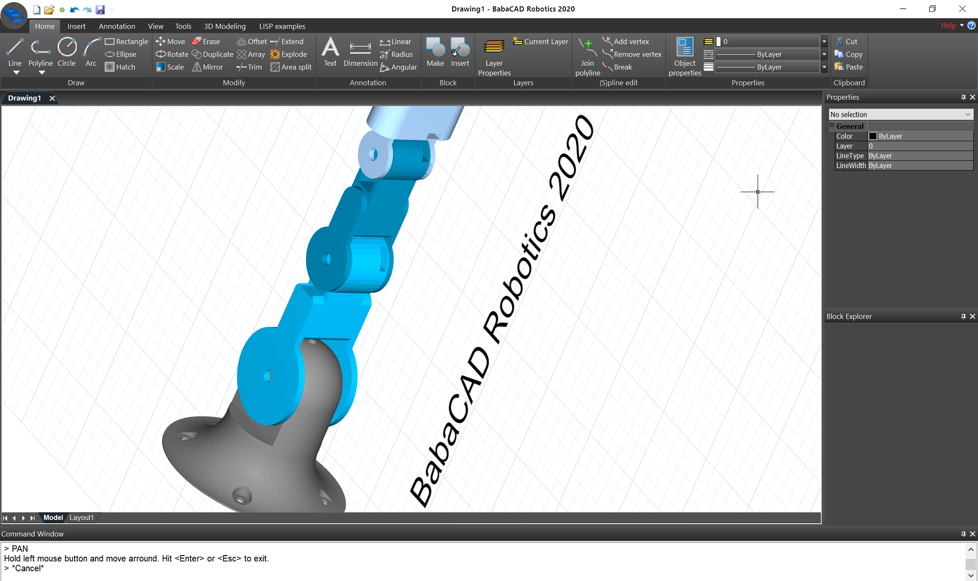Choose the Ellipse tool
This screenshot has height=581, width=978.
pyautogui.click(x=120, y=54)
